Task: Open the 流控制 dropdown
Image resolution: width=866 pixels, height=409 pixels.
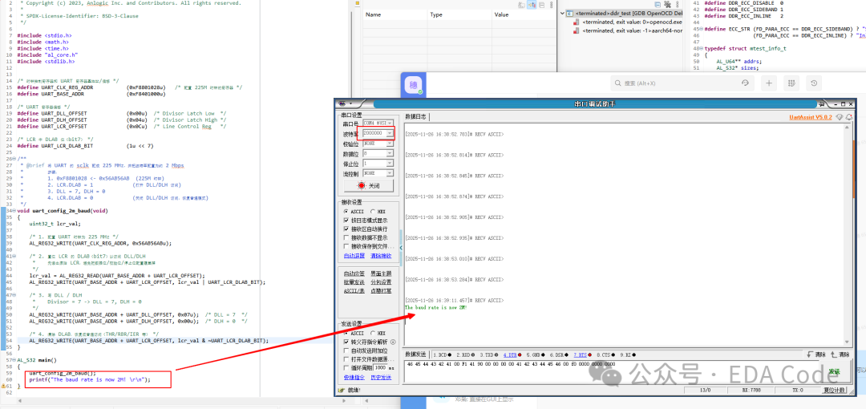Action: click(x=391, y=173)
